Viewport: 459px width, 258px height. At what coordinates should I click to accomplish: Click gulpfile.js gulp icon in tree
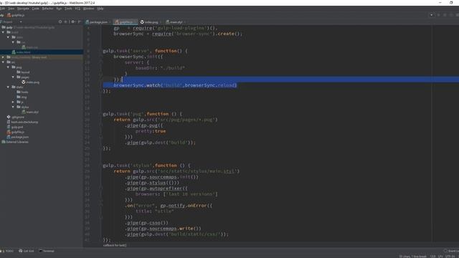[9, 132]
